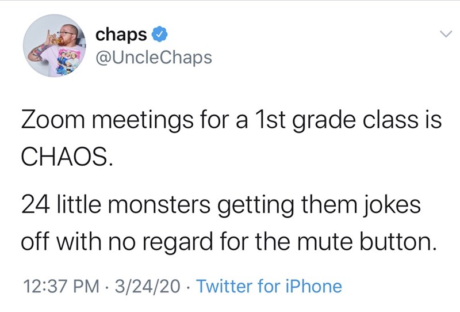Click the word "CHAOS." in the tweet

click(63, 155)
